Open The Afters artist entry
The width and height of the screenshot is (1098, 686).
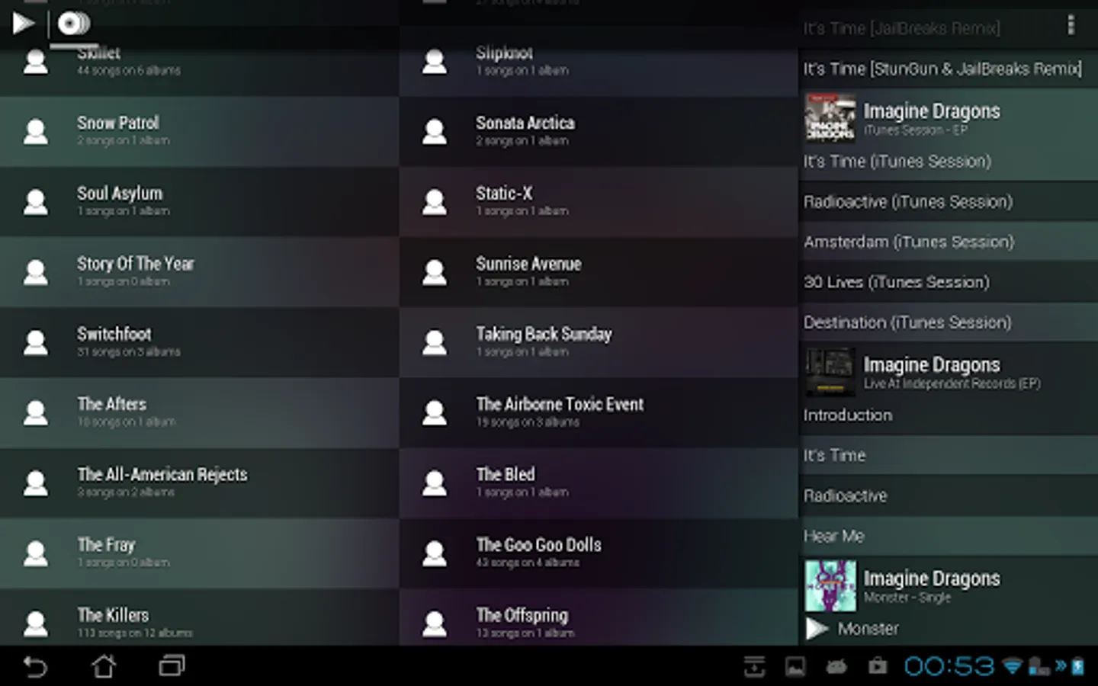point(199,412)
